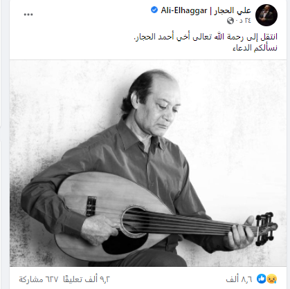Click the Ali-Elhaggar round profile picture

tap(266, 15)
